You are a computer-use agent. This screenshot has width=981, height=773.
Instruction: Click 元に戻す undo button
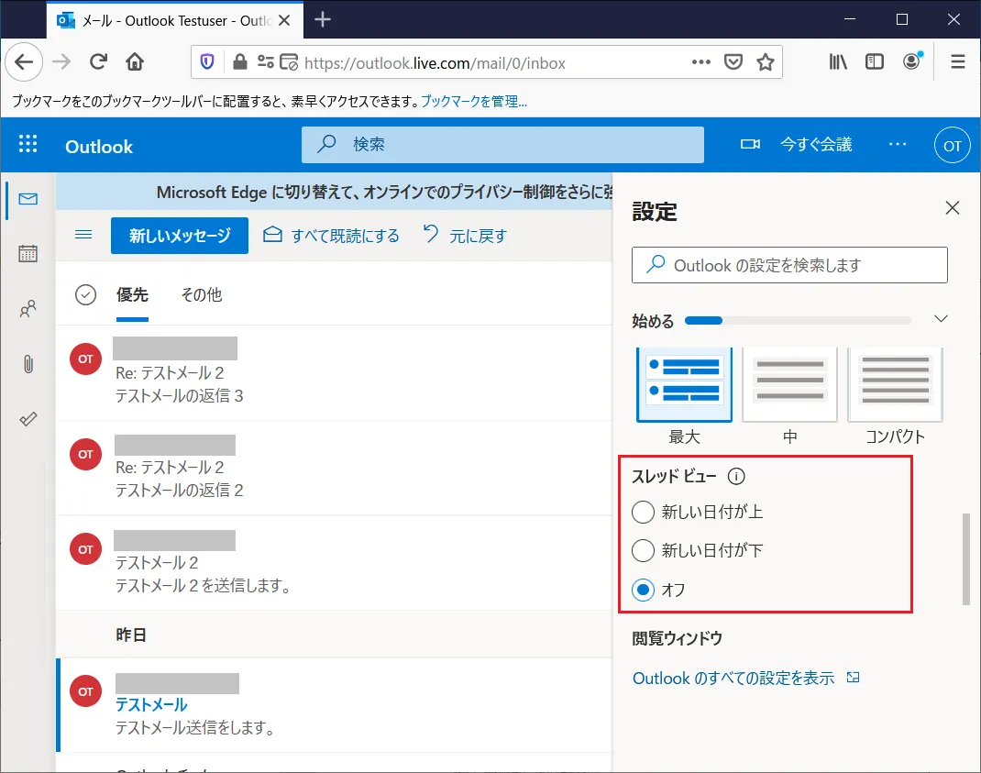[x=465, y=236]
